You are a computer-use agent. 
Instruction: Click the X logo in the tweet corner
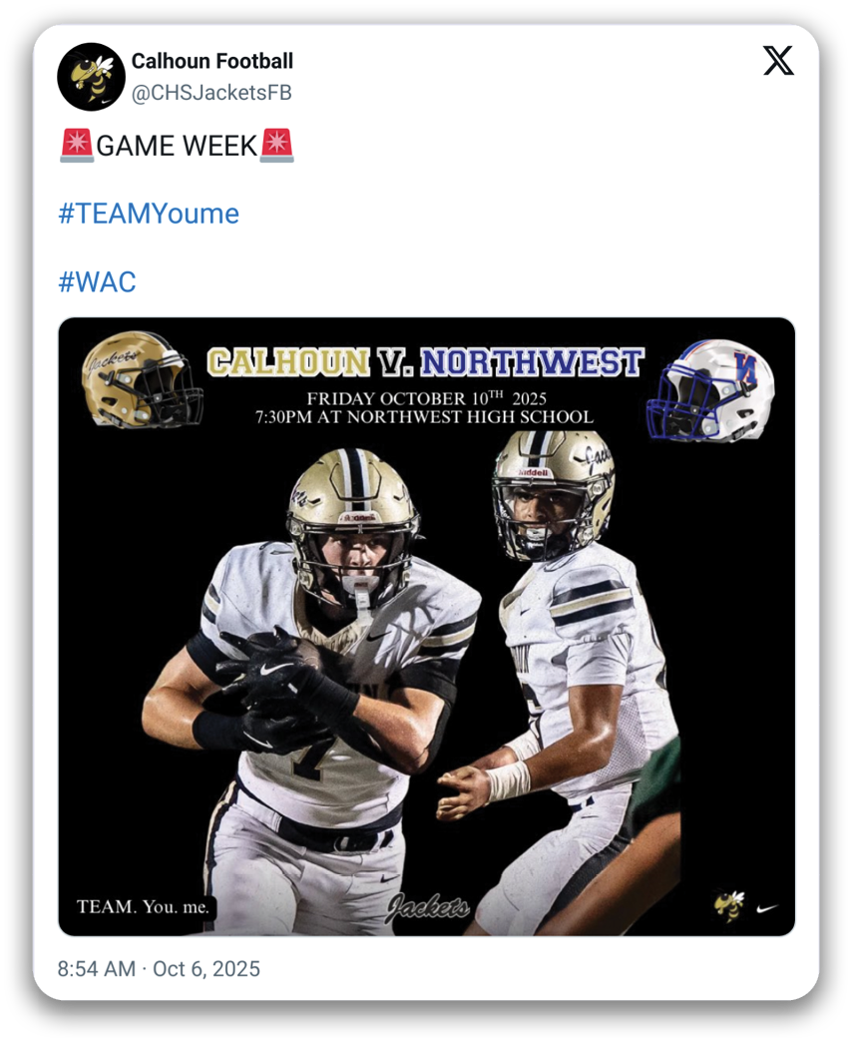[777, 61]
